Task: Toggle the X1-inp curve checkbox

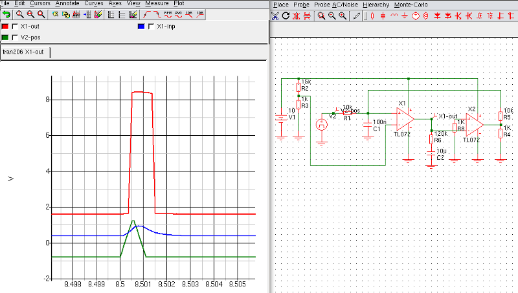Action: tap(152, 27)
